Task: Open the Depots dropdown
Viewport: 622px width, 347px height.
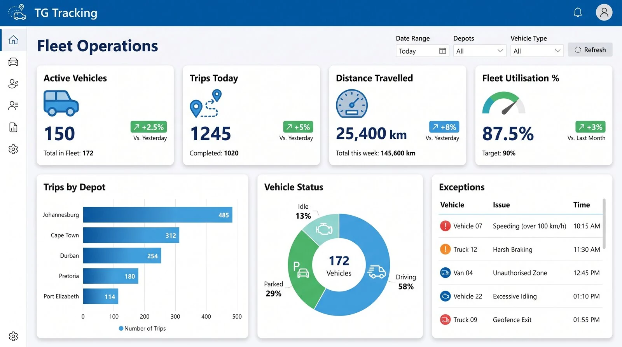Action: point(479,51)
